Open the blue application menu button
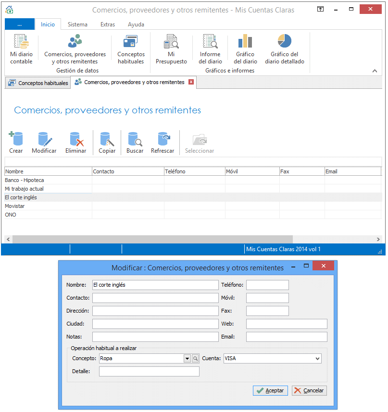Image resolution: width=388 pixels, height=412 pixels. [x=20, y=24]
